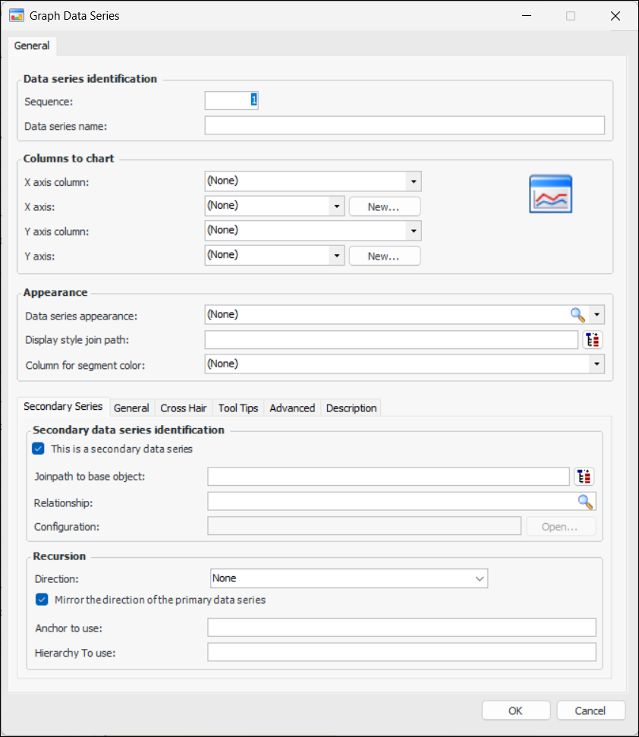Click New button beside X axis
This screenshot has width=639, height=737.
tap(384, 206)
